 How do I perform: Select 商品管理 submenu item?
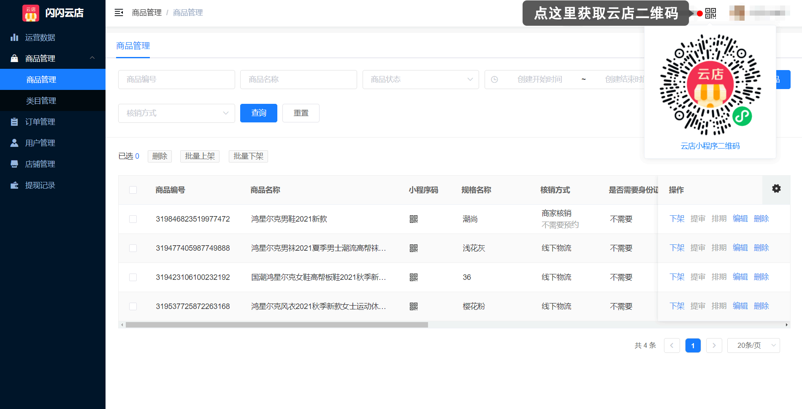(x=53, y=79)
